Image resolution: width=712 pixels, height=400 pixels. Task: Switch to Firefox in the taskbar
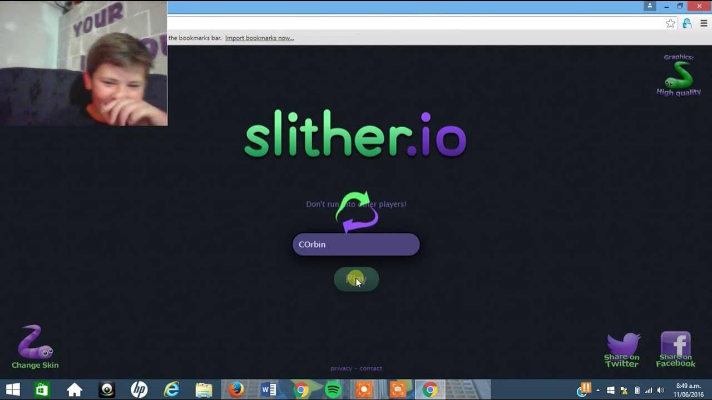[x=236, y=390]
